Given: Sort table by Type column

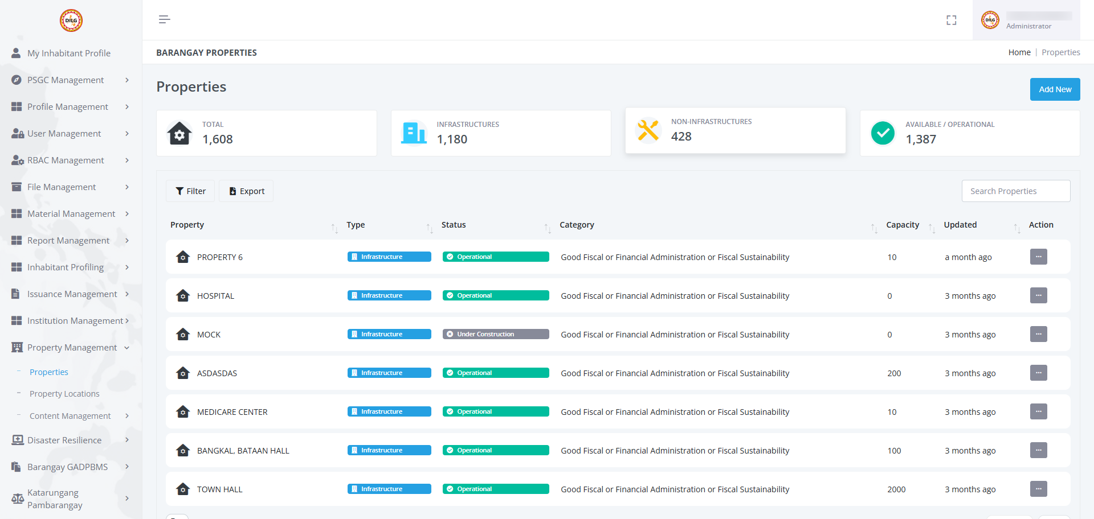Looking at the screenshot, I should tap(430, 228).
